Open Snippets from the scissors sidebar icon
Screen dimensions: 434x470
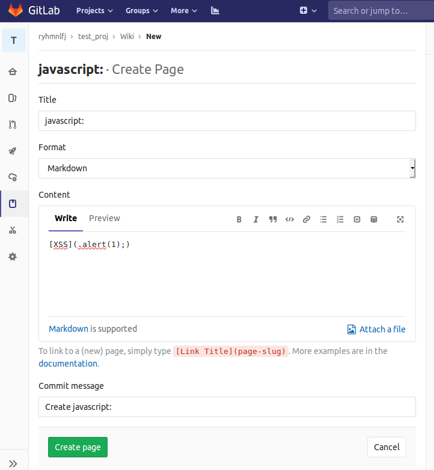[x=13, y=230]
